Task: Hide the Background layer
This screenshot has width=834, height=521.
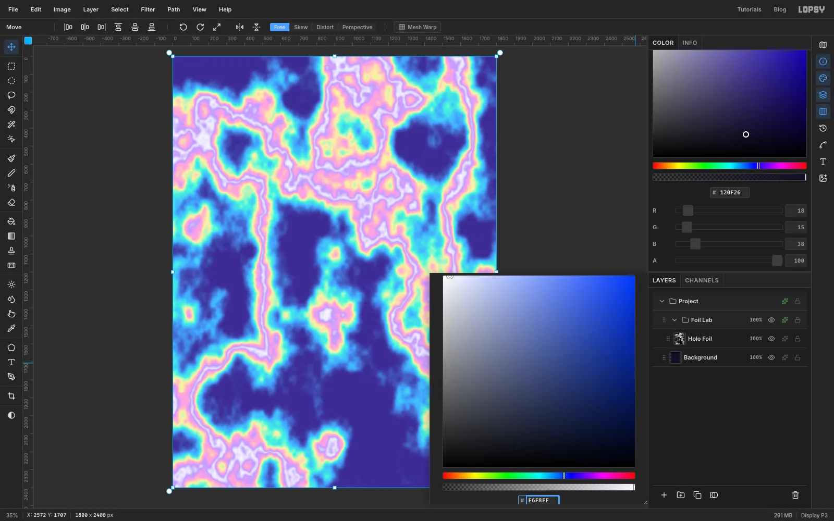Action: tap(771, 357)
